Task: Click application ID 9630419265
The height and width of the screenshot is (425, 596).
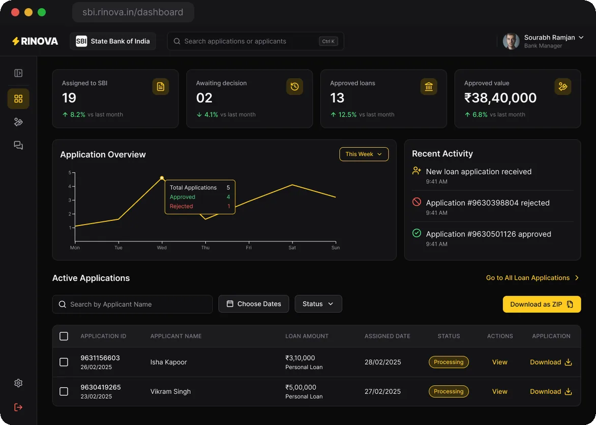Action: (x=100, y=387)
